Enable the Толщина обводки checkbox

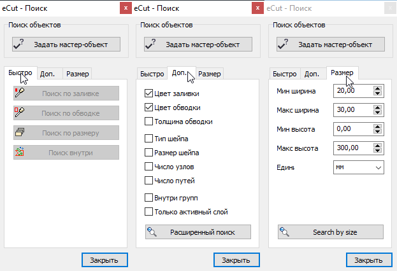click(x=148, y=122)
